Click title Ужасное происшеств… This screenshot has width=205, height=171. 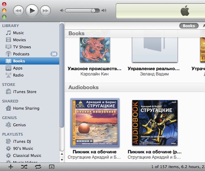click(x=95, y=69)
